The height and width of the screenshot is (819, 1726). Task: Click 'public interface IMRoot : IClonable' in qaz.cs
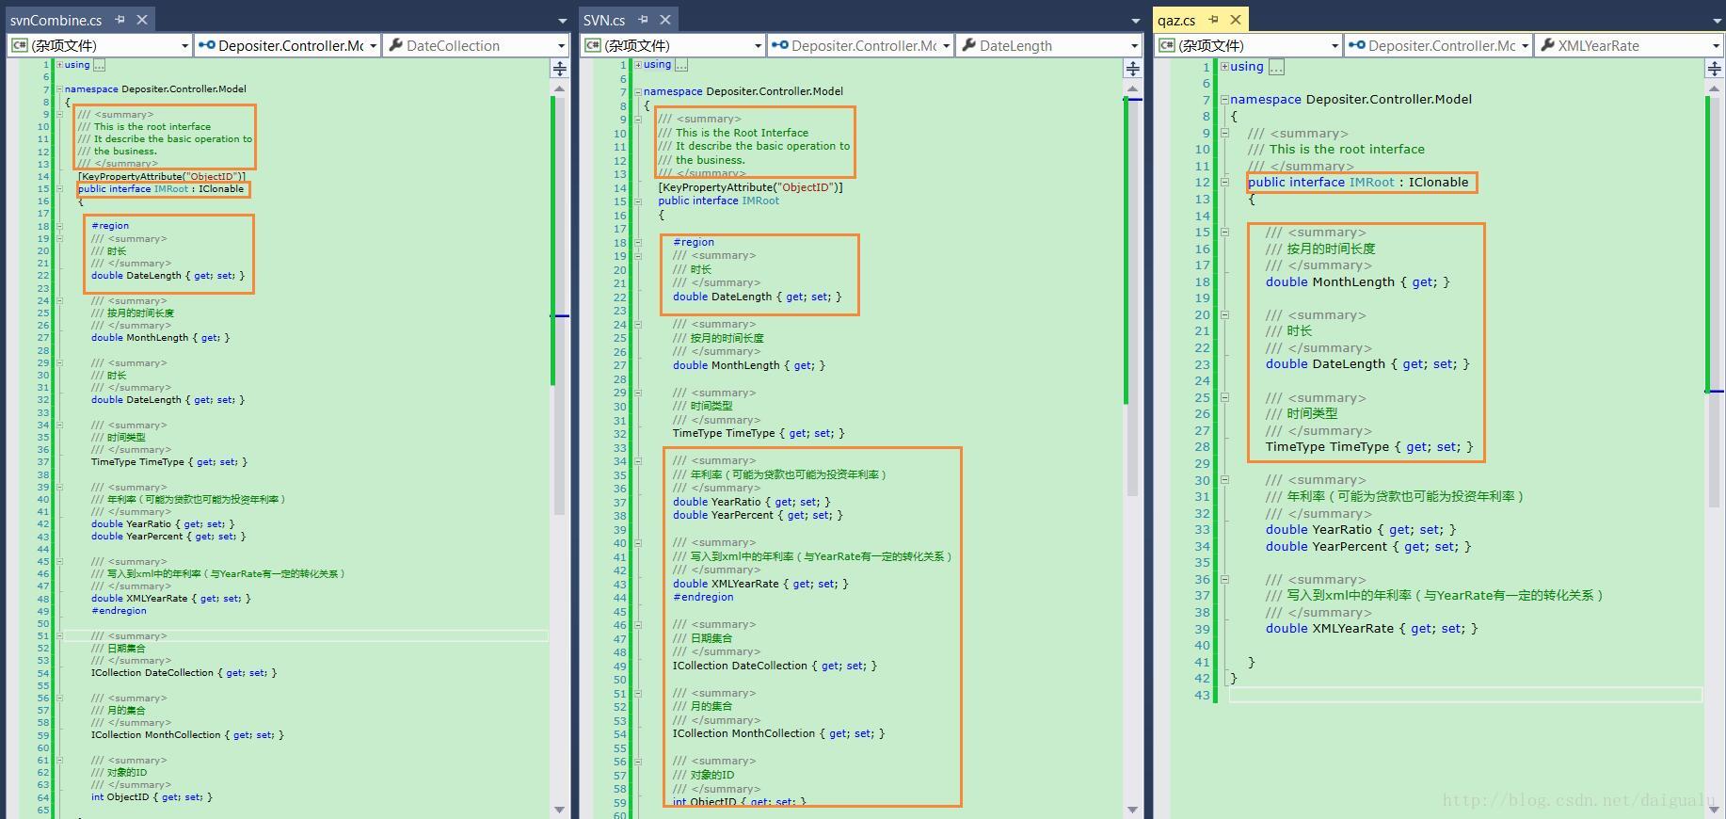tap(1358, 182)
